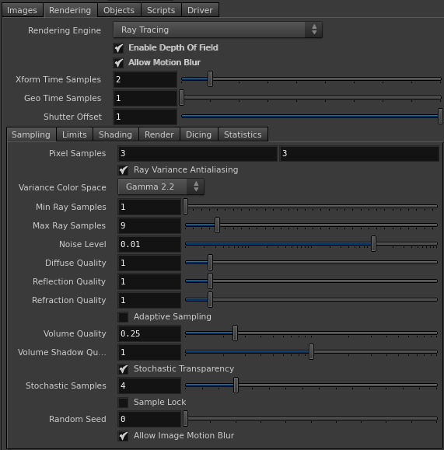Click the Random Seed field
This screenshot has width=444, height=450.
tap(149, 419)
